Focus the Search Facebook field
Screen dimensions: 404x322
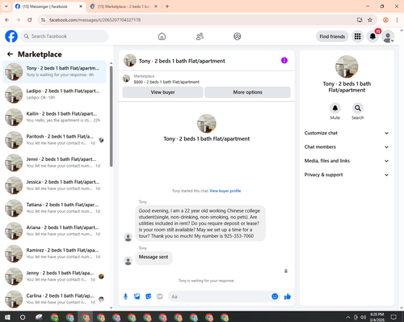(x=65, y=36)
